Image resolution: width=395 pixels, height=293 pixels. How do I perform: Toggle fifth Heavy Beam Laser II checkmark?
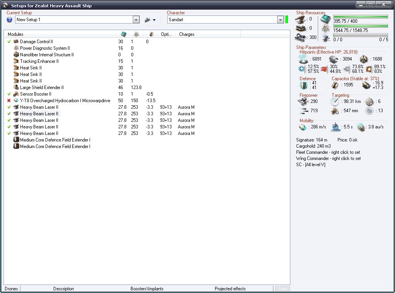point(9,133)
